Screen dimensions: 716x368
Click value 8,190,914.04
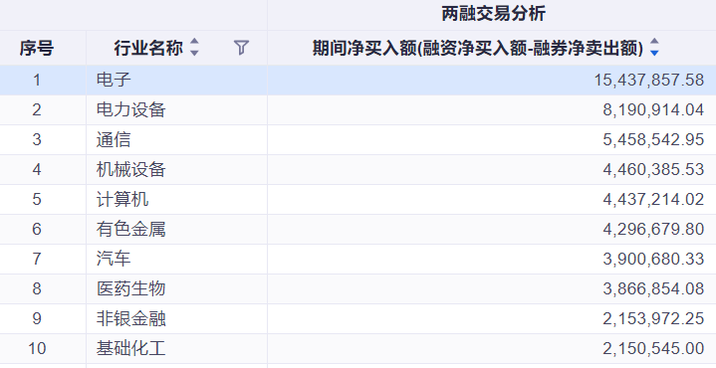[x=653, y=109]
